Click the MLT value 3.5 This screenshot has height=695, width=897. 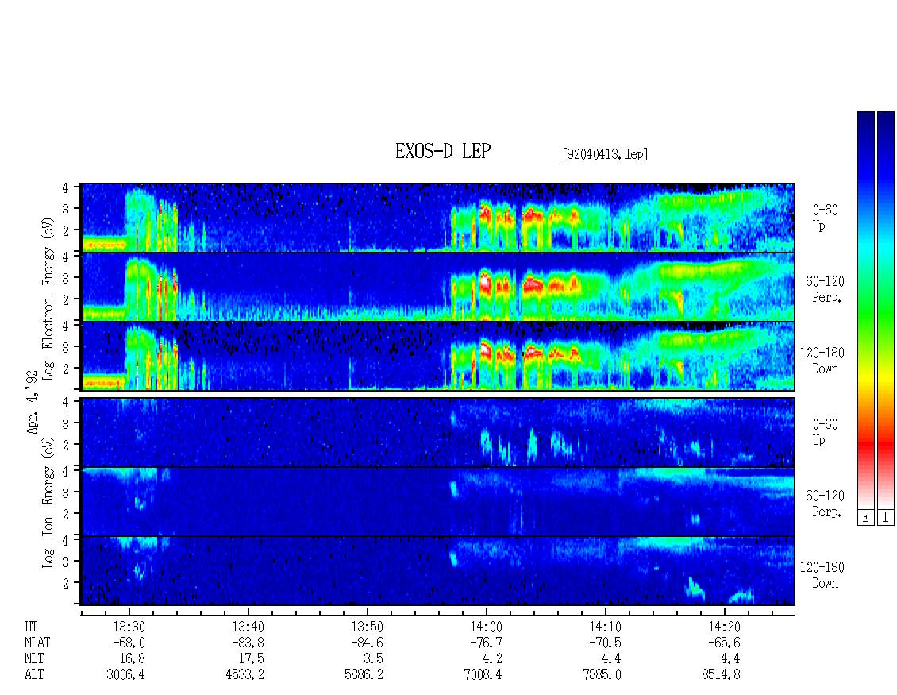(374, 659)
